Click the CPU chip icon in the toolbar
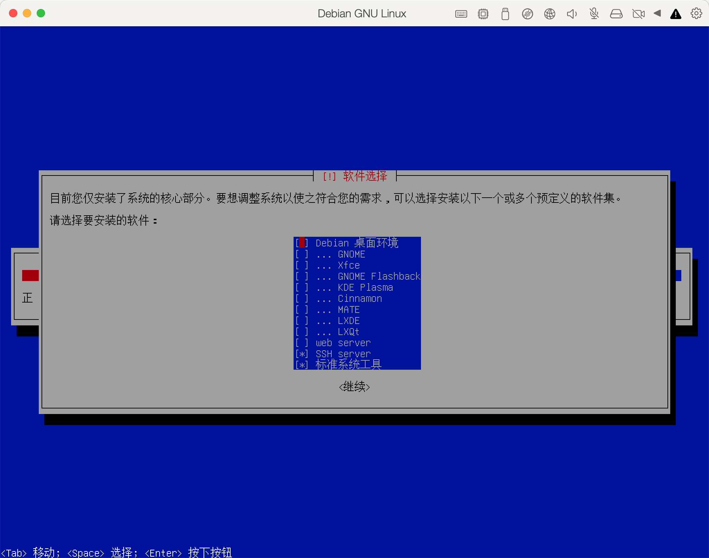Screen dimensions: 709x558 click(483, 14)
